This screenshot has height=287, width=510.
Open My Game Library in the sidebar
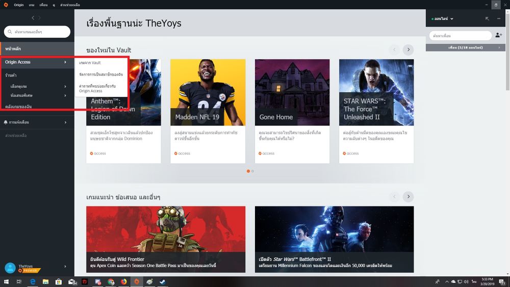tap(19, 107)
